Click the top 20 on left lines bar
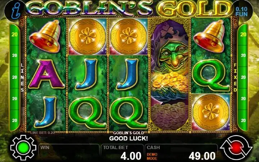This screenshot has height=162, width=259. 14,35
